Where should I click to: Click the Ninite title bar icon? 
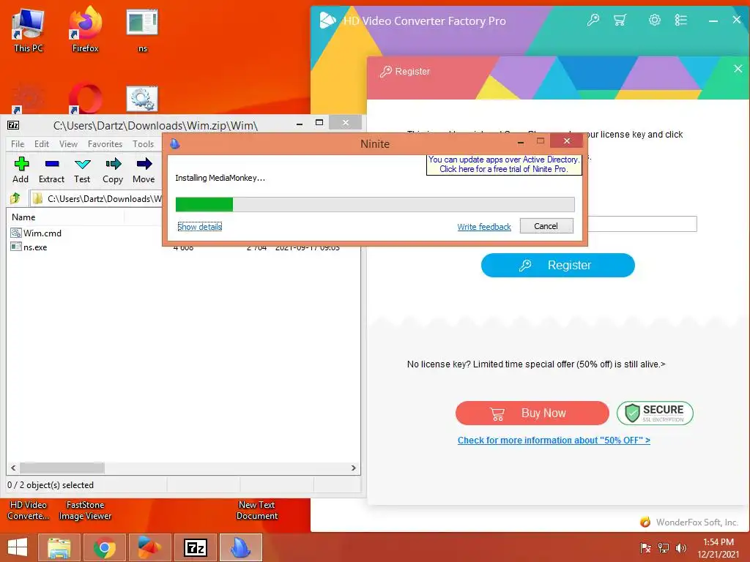pyautogui.click(x=175, y=143)
